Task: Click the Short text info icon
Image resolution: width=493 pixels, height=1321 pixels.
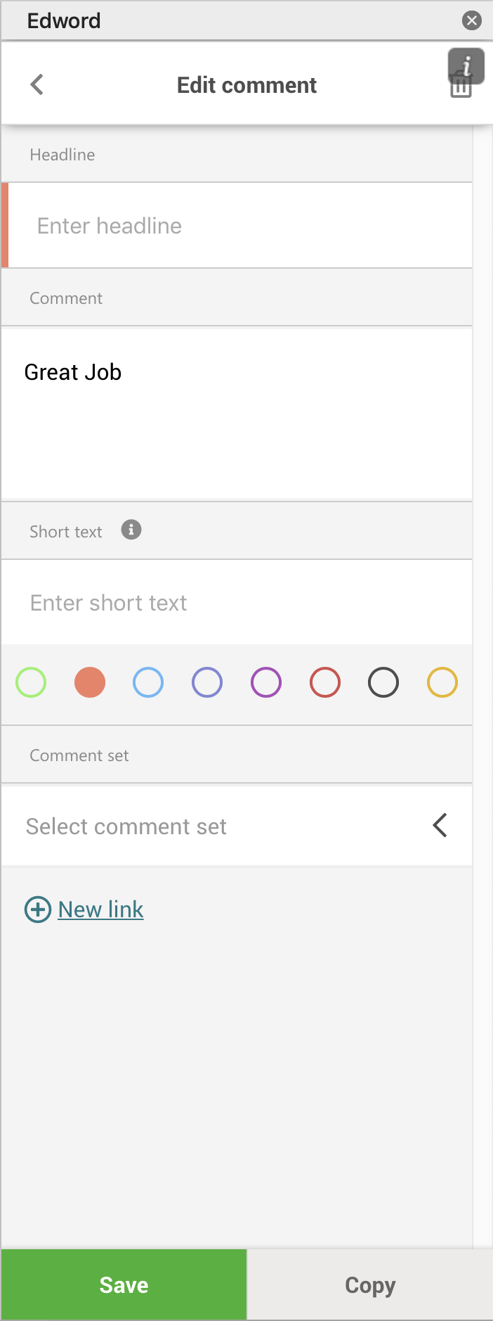Action: tap(131, 530)
